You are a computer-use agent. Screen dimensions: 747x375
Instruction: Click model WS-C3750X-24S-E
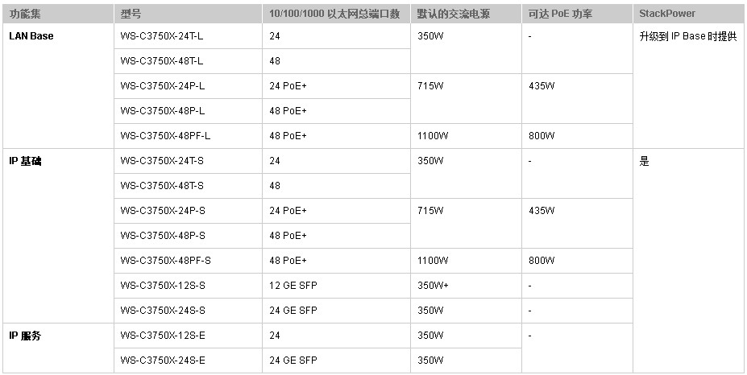pos(189,361)
